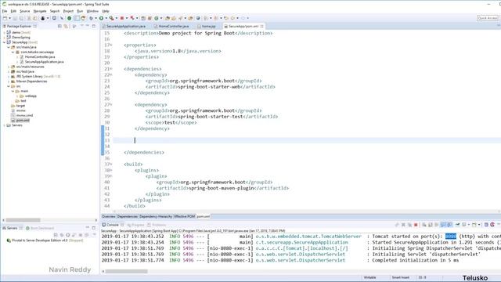Open the Run button dropdown arrow
This screenshot has height=282, width=501.
[x=106, y=18]
